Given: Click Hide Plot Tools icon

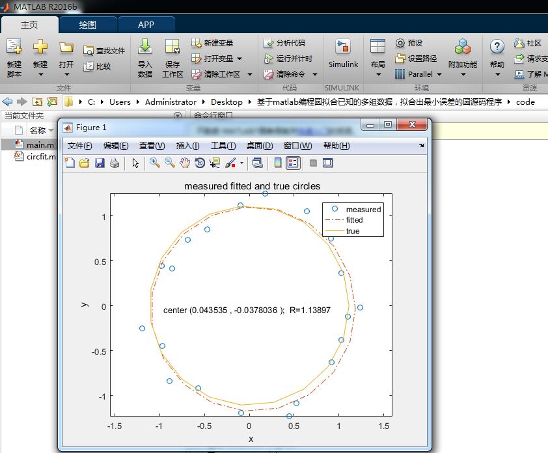Looking at the screenshot, I should click(x=313, y=163).
